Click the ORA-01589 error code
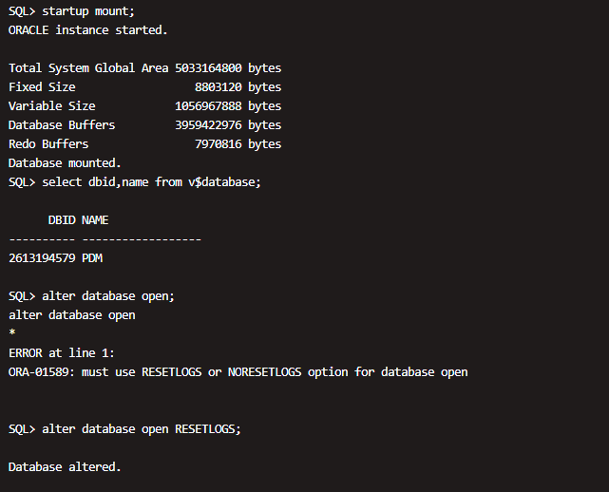Viewport: 609px width, 492px height. (x=42, y=372)
